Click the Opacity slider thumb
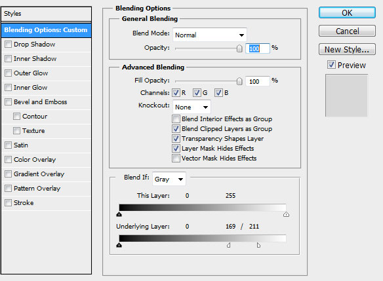This screenshot has width=383, height=281. 239,48
